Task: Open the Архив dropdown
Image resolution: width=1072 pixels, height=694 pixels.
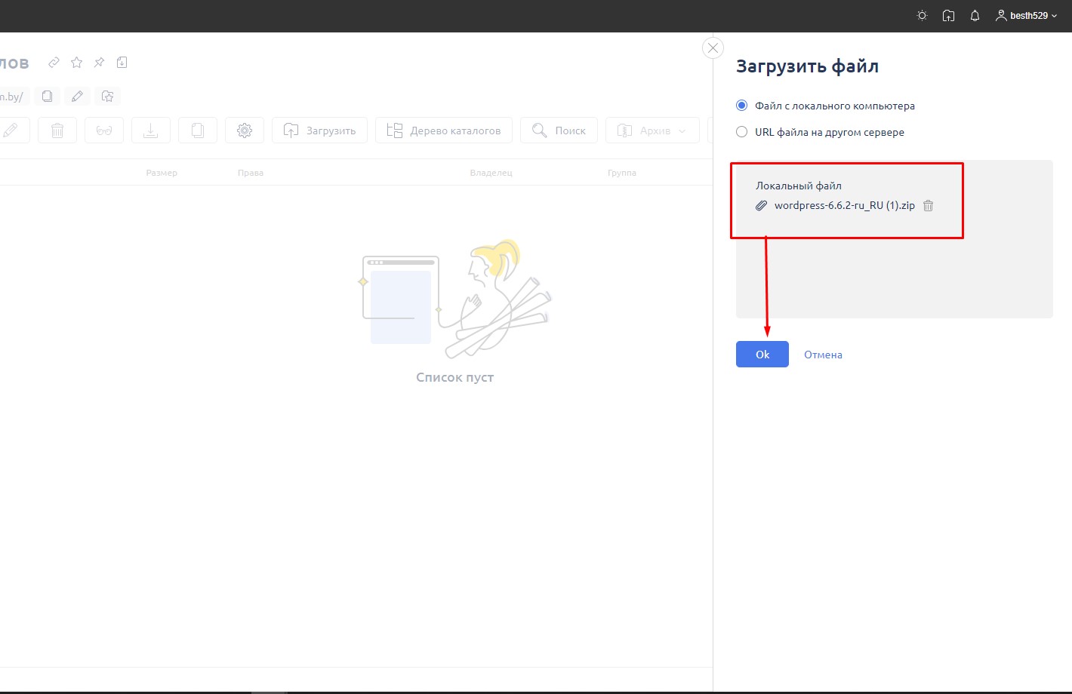Action: coord(652,131)
